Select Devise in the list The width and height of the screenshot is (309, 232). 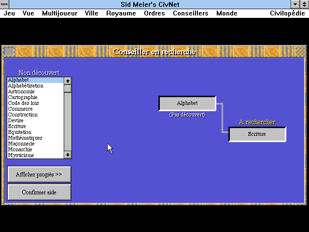(x=35, y=120)
